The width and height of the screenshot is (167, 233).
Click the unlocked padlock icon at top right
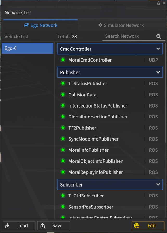(158, 3)
